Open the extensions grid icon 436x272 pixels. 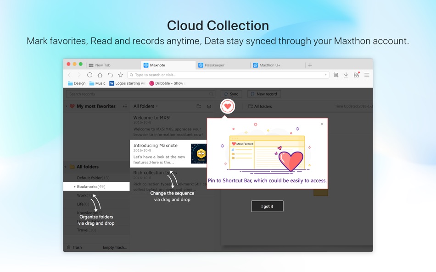[357, 75]
